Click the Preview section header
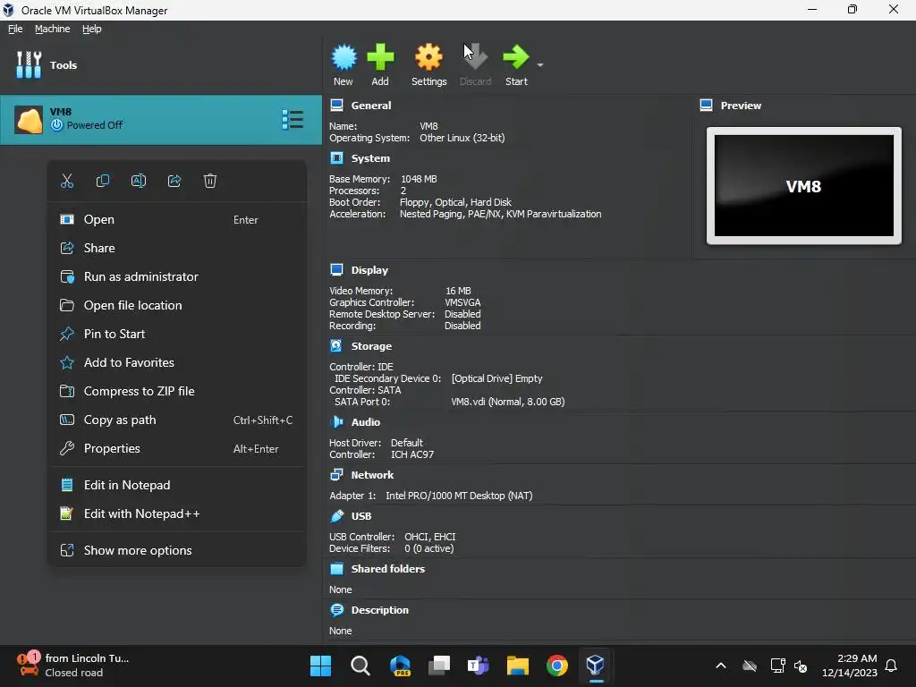This screenshot has height=687, width=916. click(x=741, y=106)
